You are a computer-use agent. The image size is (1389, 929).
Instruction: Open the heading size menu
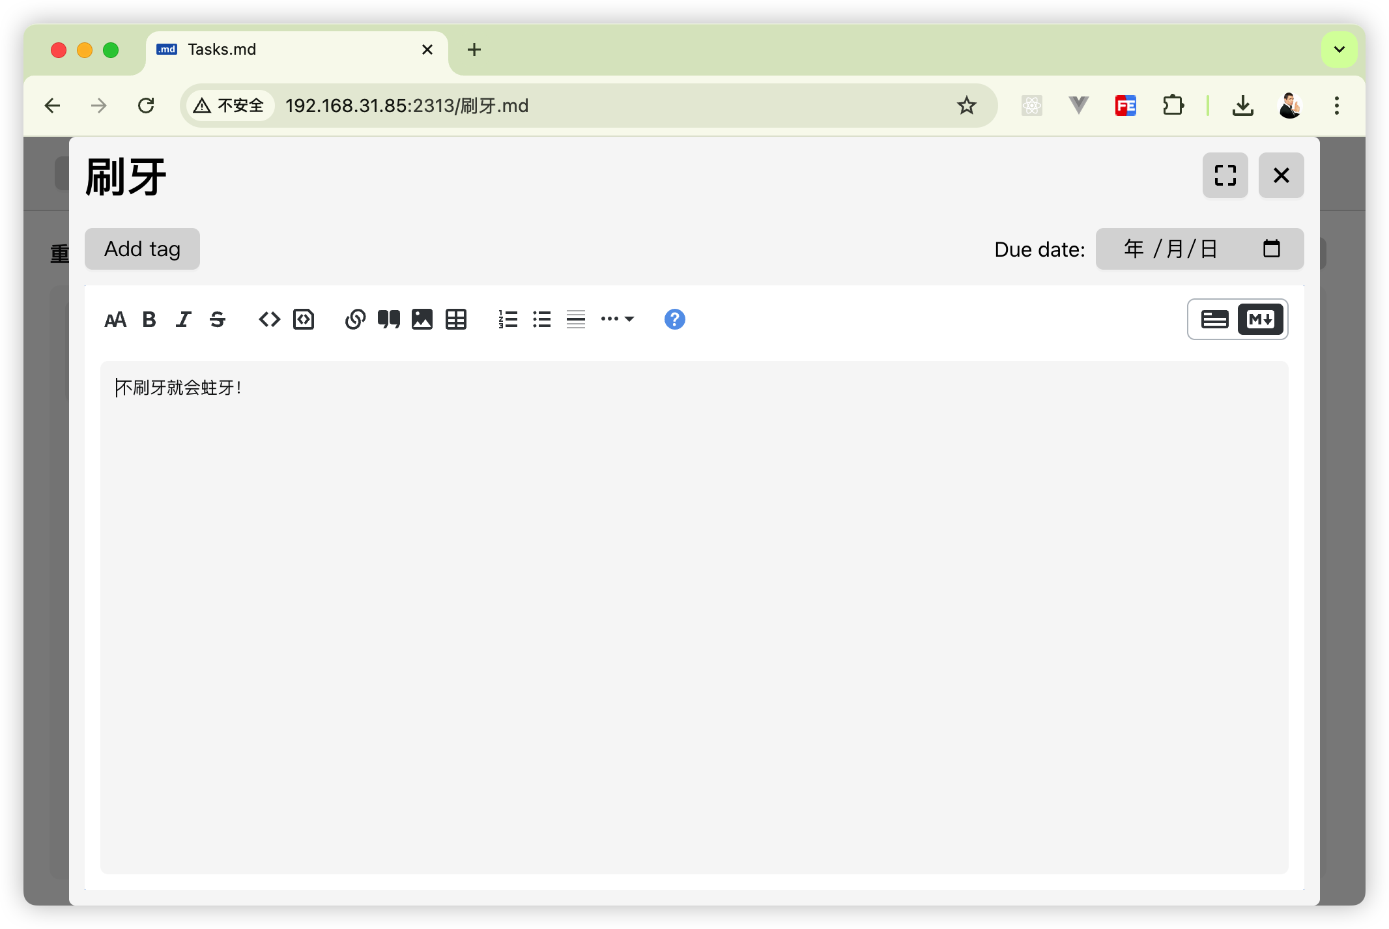tap(115, 319)
